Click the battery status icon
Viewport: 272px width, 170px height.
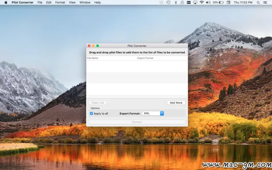221,3
